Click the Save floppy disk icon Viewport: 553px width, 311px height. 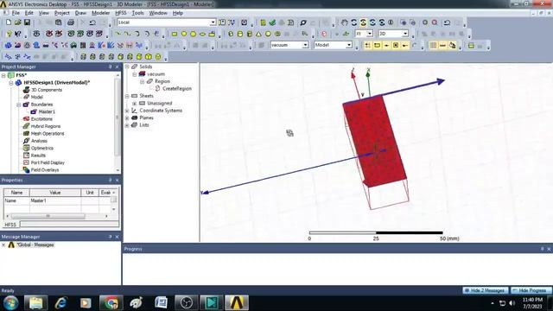coord(27,22)
